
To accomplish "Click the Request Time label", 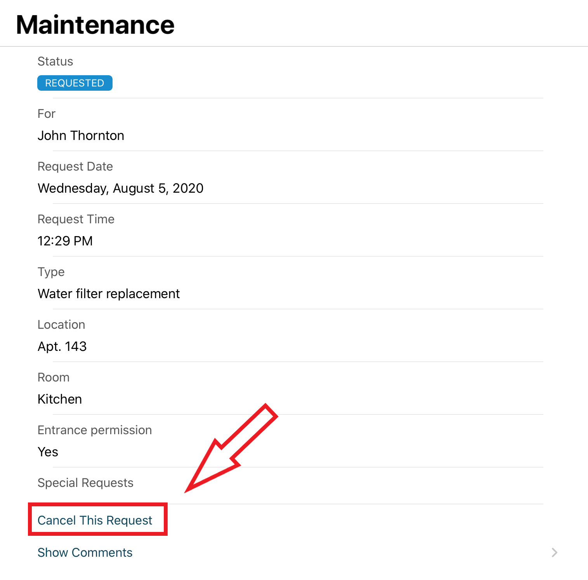I will tap(76, 219).
